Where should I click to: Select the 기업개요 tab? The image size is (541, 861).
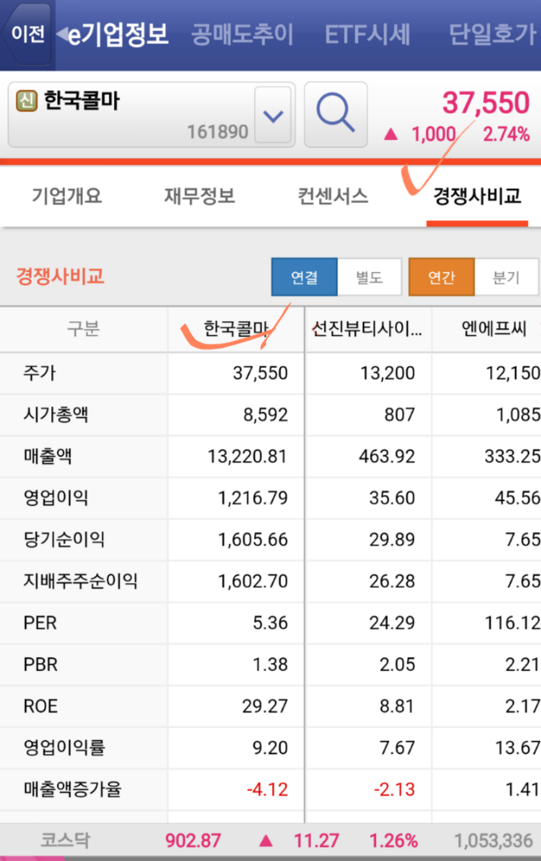[x=67, y=196]
